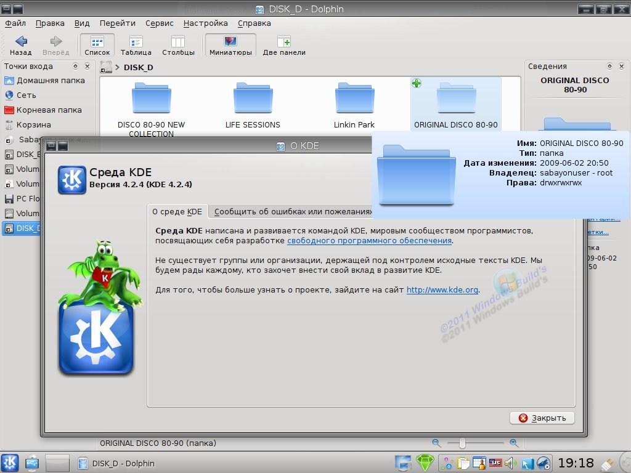
Task: Click the green gem tray icon
Action: pos(425,463)
